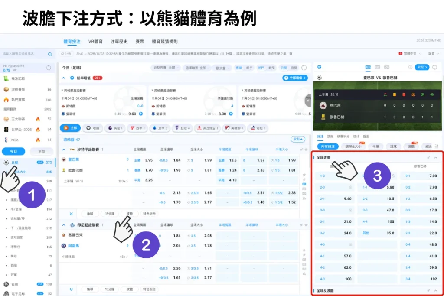Image resolution: width=444 pixels, height=296 pixels.
Task: Select the 籃球 basketball icon
Action: click(6, 284)
